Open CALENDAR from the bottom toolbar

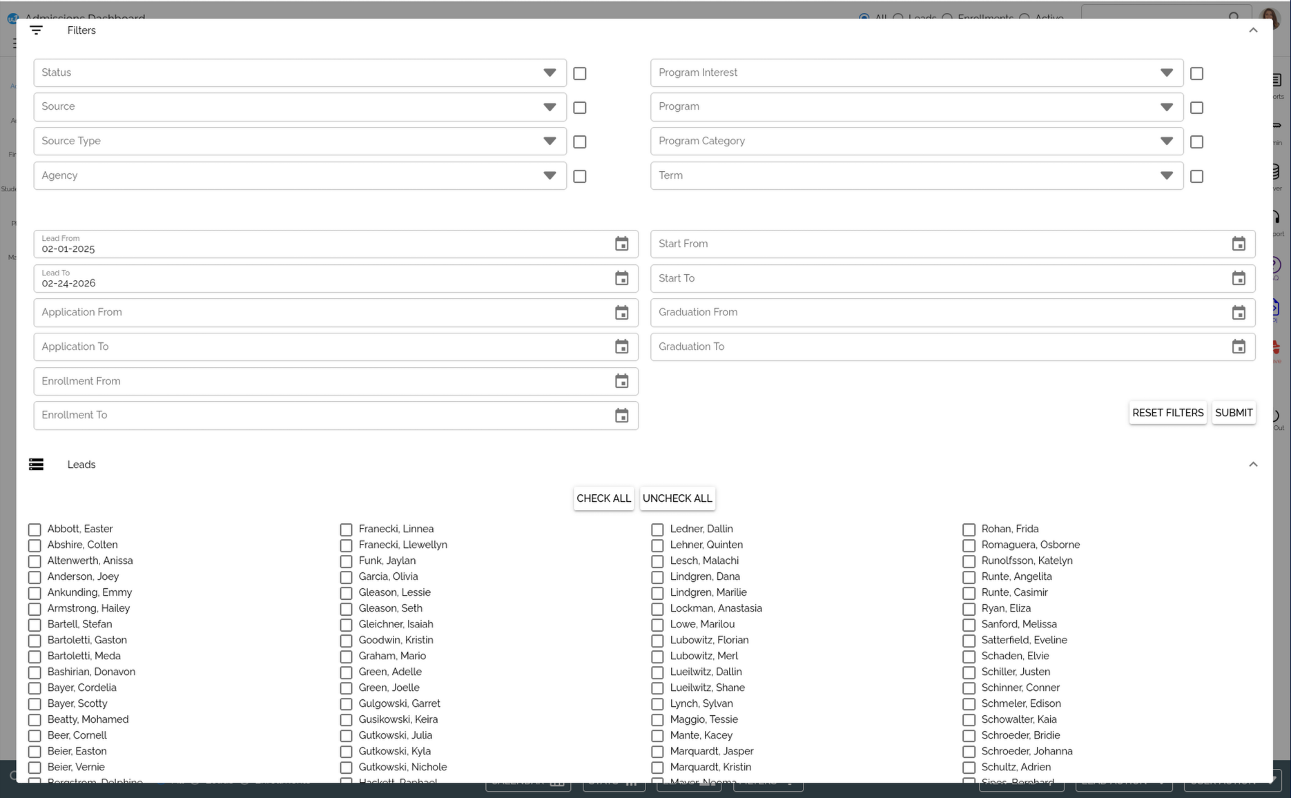point(528,783)
